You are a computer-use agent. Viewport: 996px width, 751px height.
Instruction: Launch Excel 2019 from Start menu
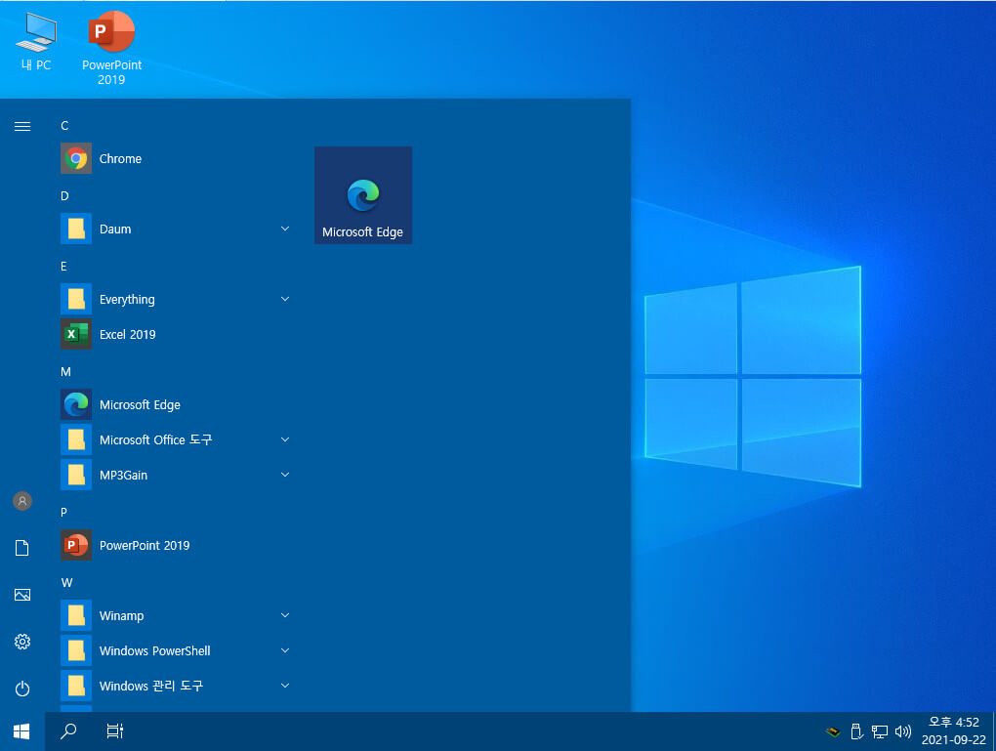(x=175, y=334)
